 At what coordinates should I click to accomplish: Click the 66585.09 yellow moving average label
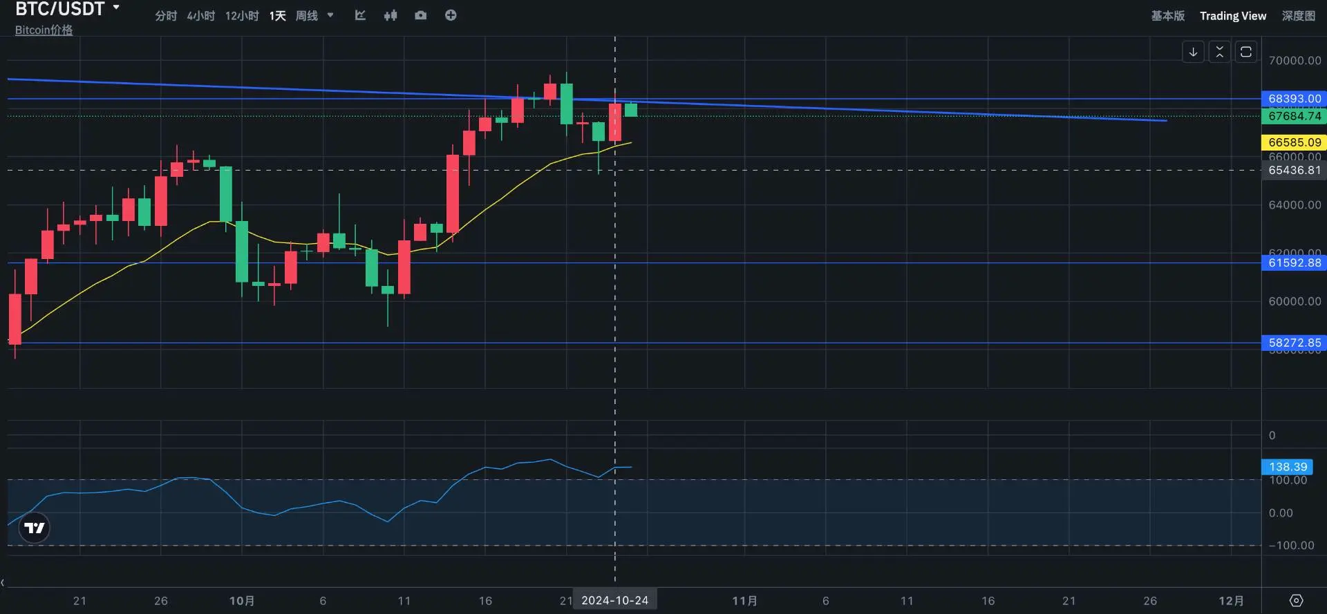(1295, 142)
